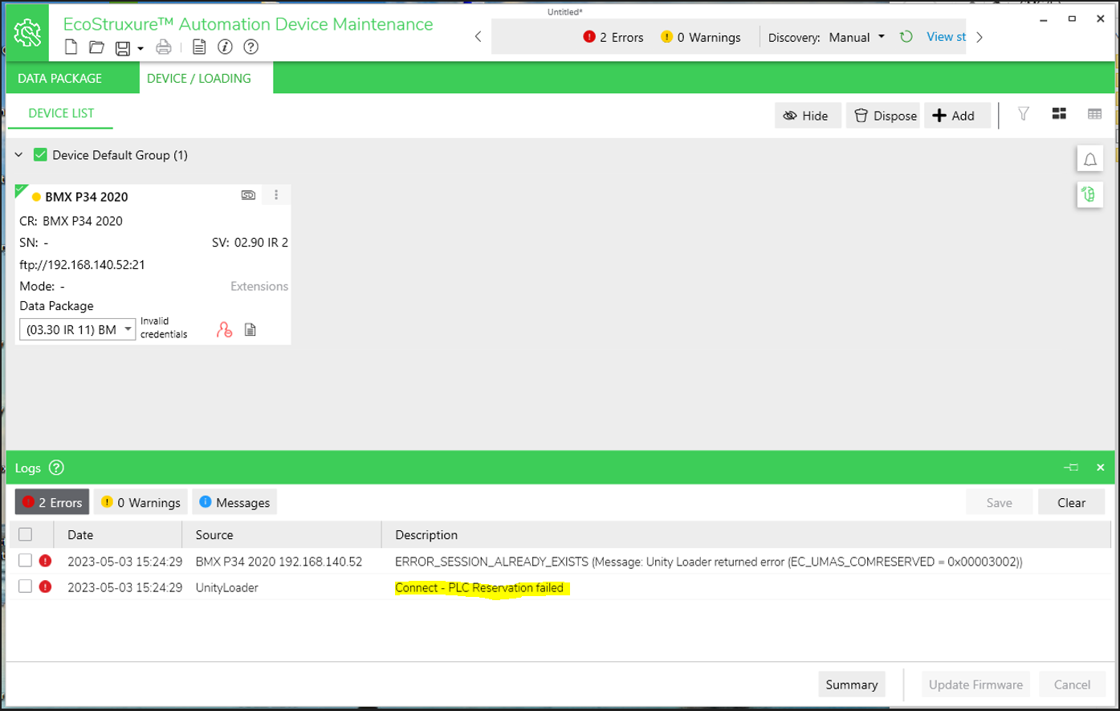The height and width of the screenshot is (711, 1120).
Task: Follow the View st link in status bar
Action: click(947, 37)
